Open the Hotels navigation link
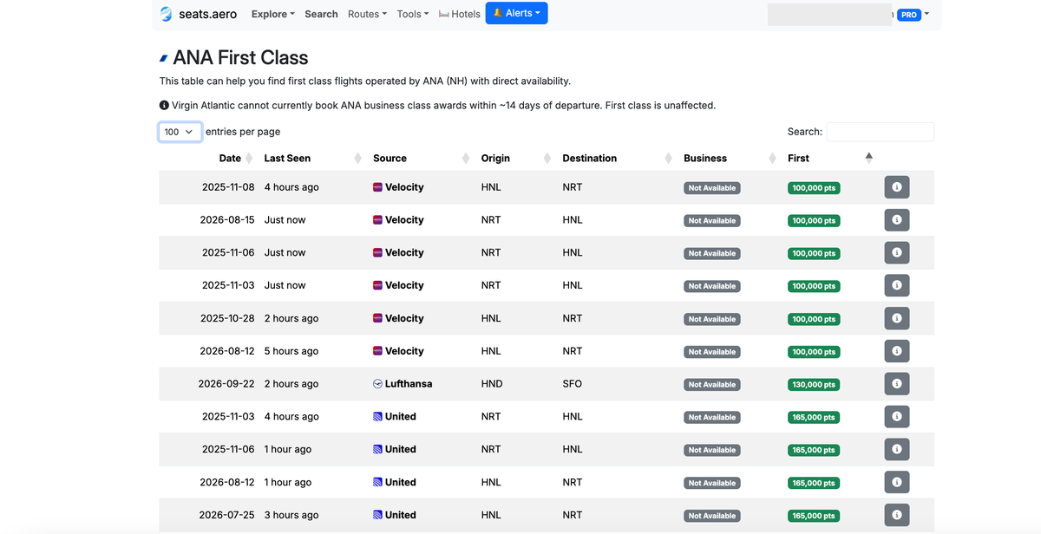Screen dimensions: 1041x534 460,14
